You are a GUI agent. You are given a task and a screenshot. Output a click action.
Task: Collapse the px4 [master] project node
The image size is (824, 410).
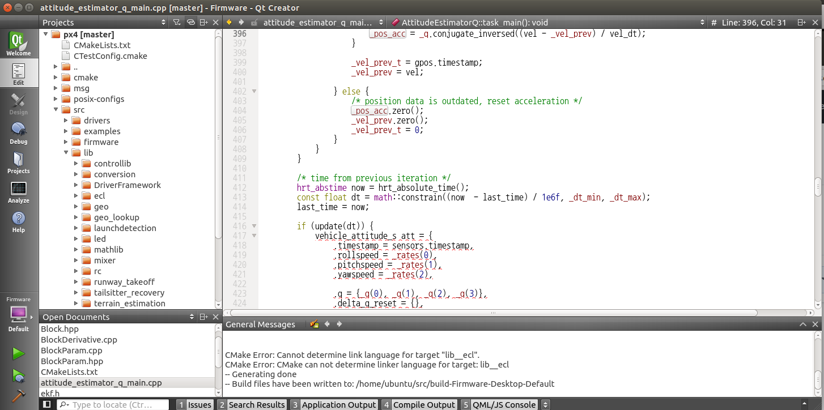pyautogui.click(x=45, y=35)
